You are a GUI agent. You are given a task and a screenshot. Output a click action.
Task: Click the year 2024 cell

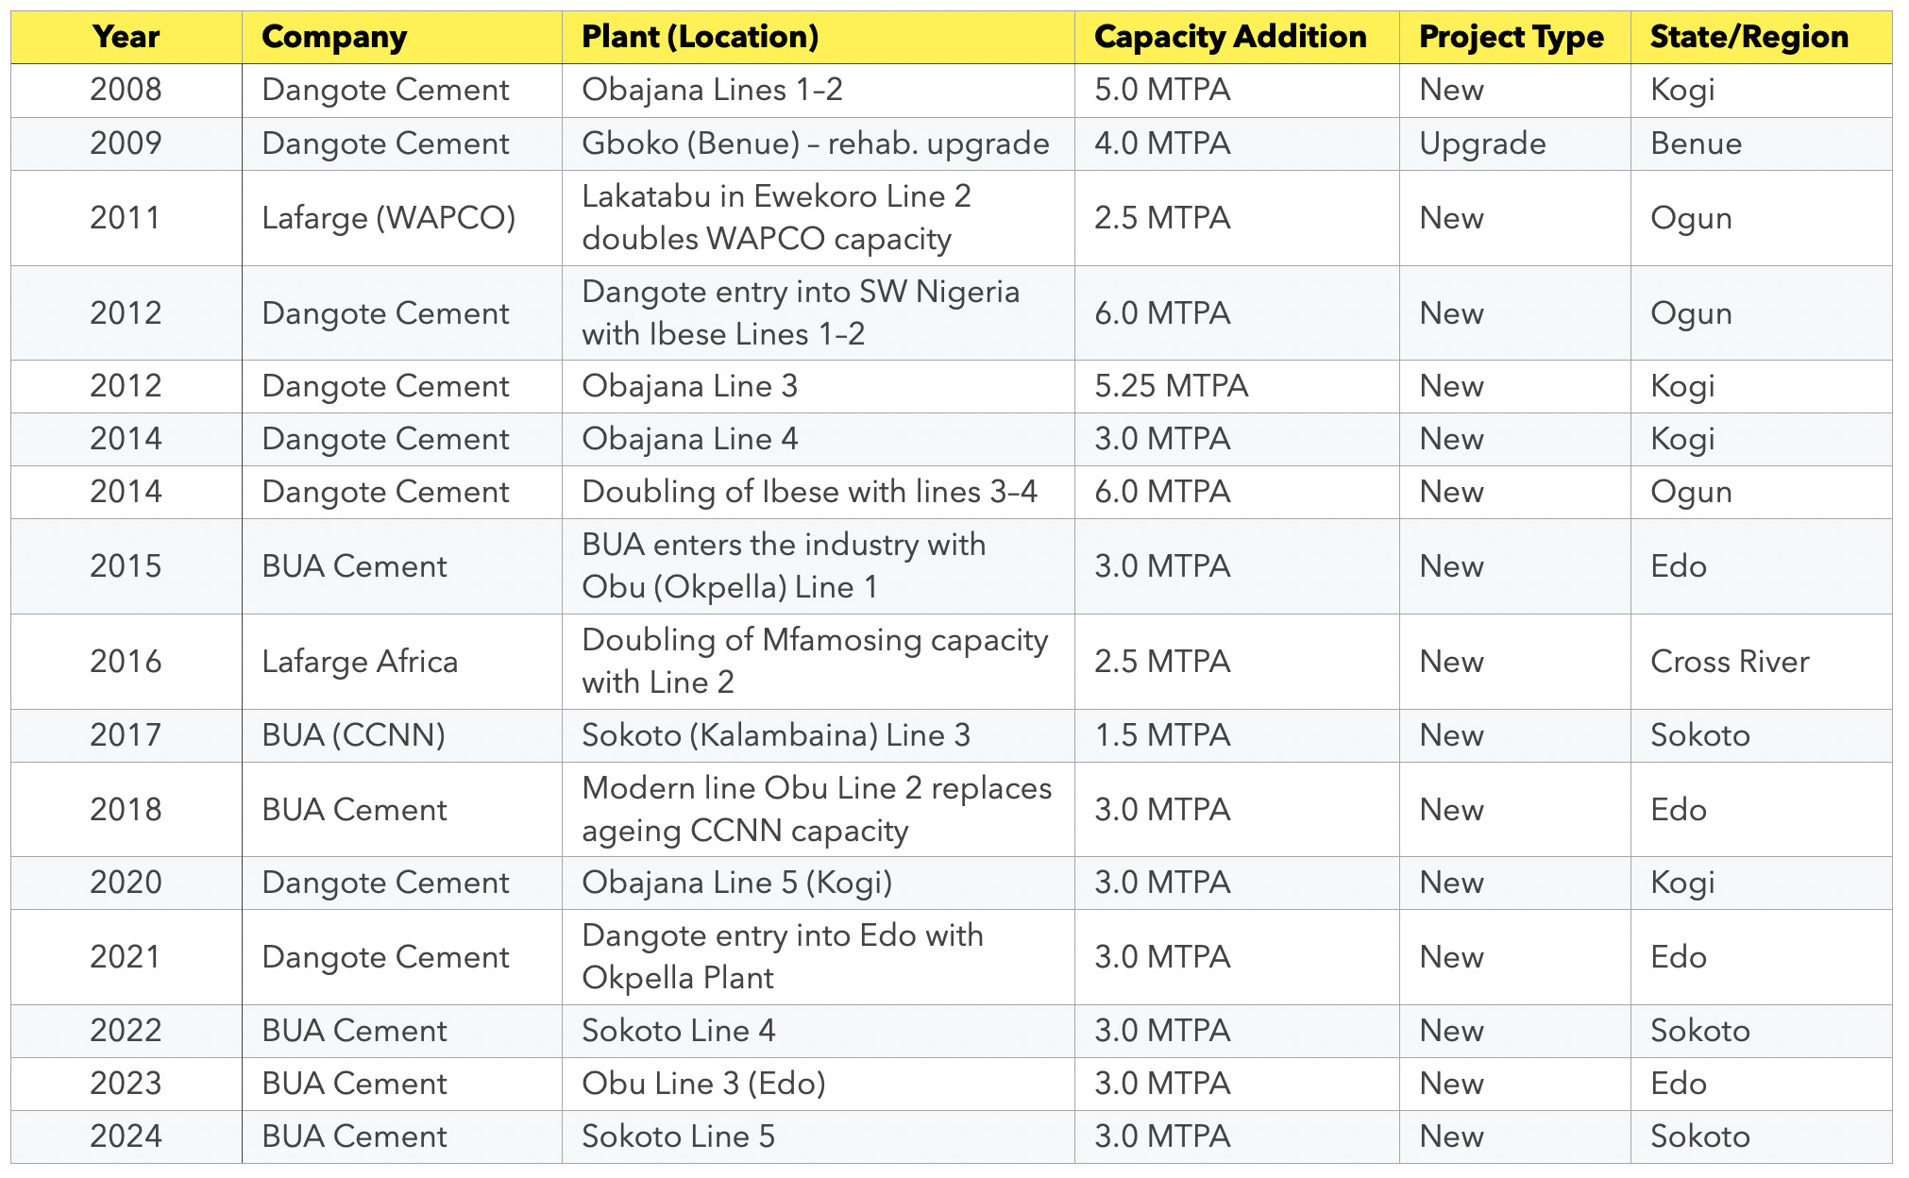[126, 1136]
